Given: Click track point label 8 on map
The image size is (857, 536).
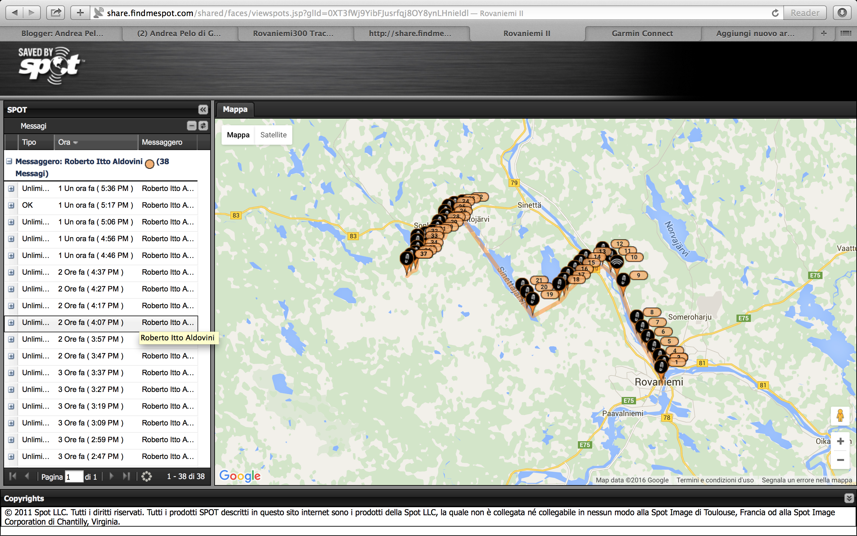Looking at the screenshot, I should tap(652, 312).
